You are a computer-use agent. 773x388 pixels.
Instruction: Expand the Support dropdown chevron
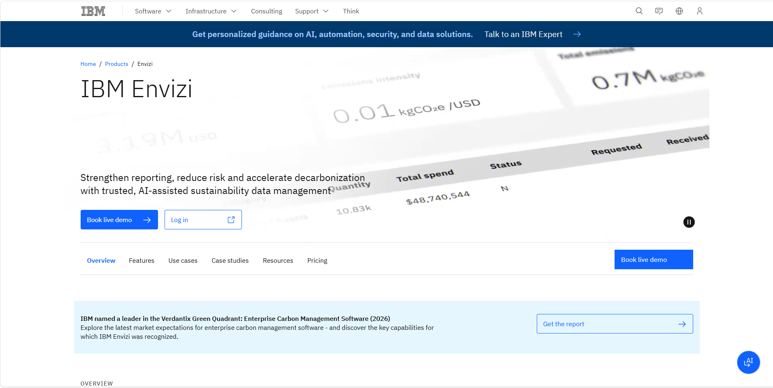pyautogui.click(x=326, y=11)
